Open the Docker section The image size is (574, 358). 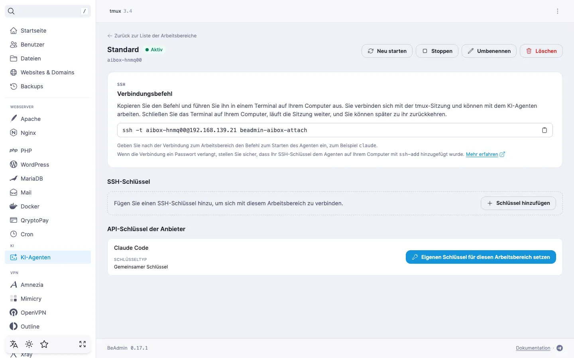(48, 206)
